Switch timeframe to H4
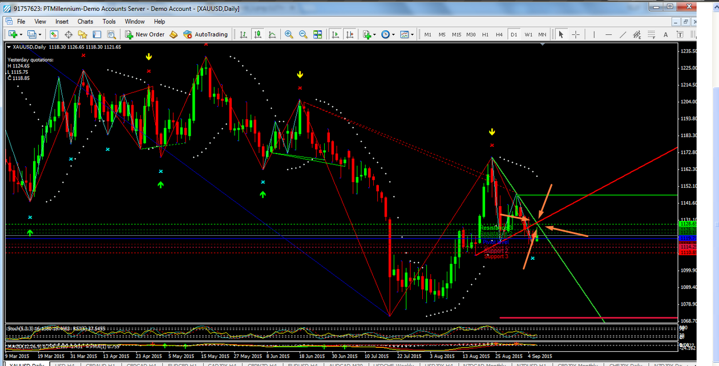This screenshot has height=366, width=719. [499, 34]
